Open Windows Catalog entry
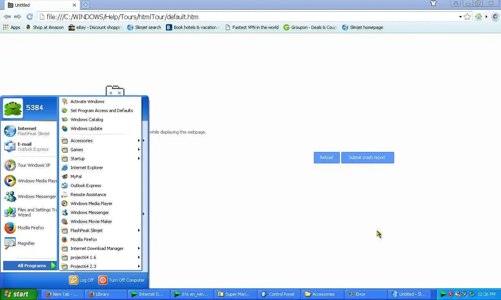Screen dimensions: 501x300 [100, 120]
